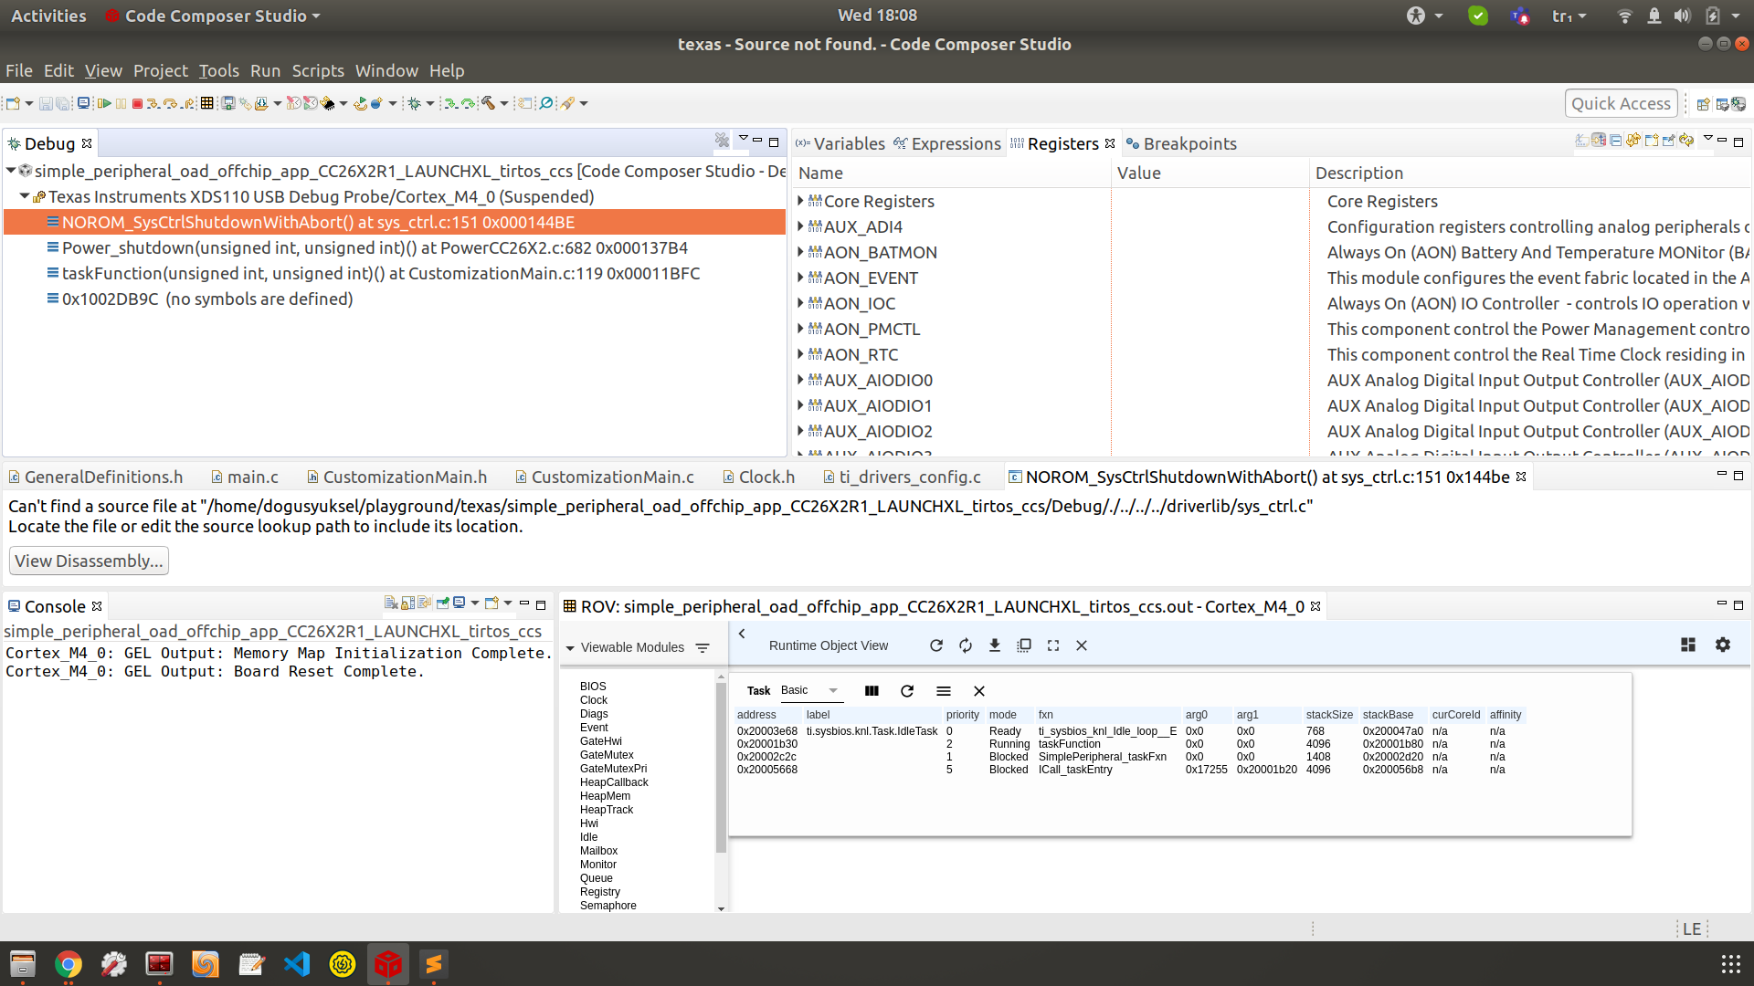Close the Task table view
The image size is (1754, 986).
coord(979,691)
